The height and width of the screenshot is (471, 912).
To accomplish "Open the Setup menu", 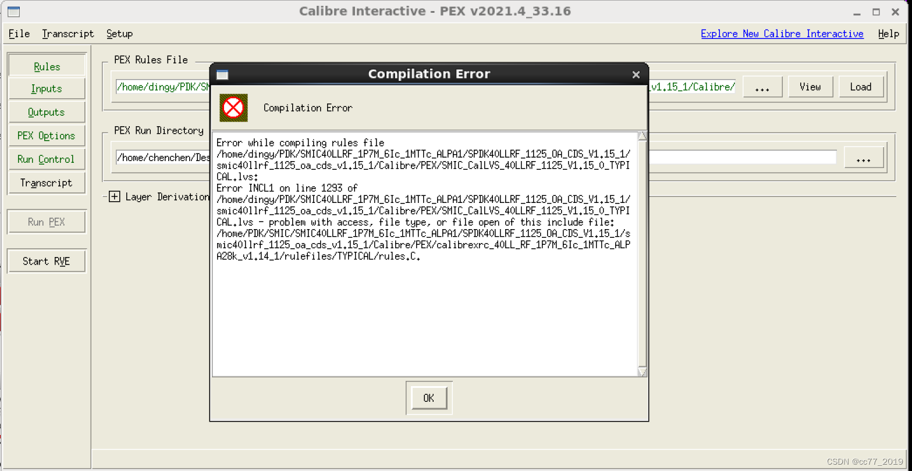I will pos(119,34).
